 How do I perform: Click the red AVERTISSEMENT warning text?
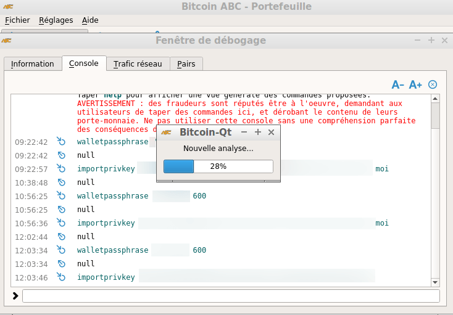coord(246,117)
